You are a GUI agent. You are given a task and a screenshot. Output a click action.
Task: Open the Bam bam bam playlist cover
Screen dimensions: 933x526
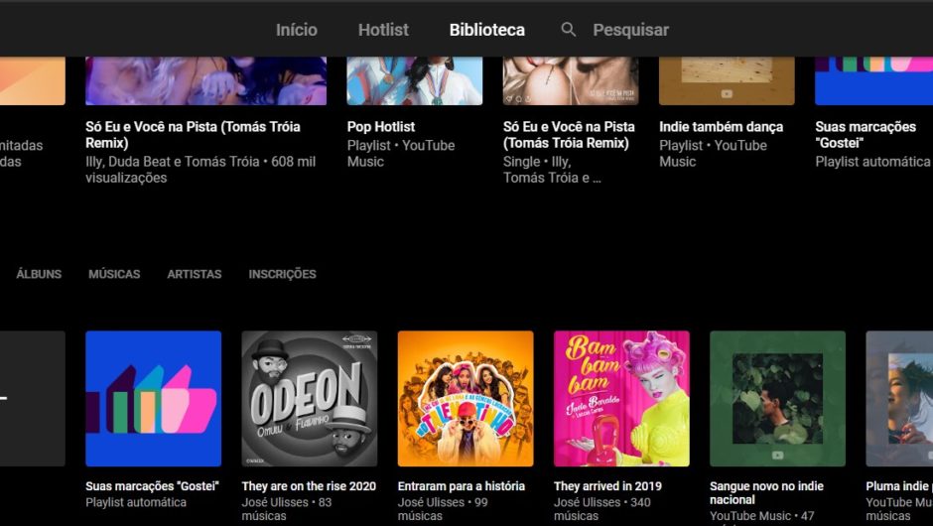(621, 399)
